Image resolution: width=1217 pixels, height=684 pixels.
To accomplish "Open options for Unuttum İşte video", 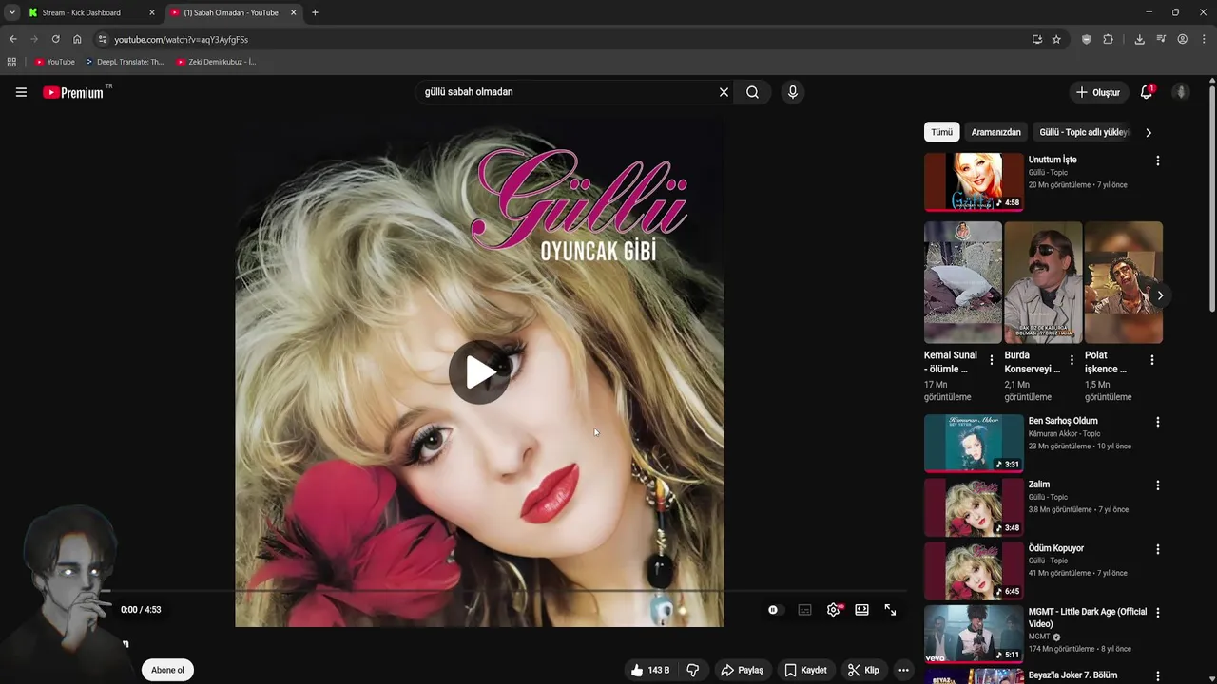I will click(x=1157, y=161).
